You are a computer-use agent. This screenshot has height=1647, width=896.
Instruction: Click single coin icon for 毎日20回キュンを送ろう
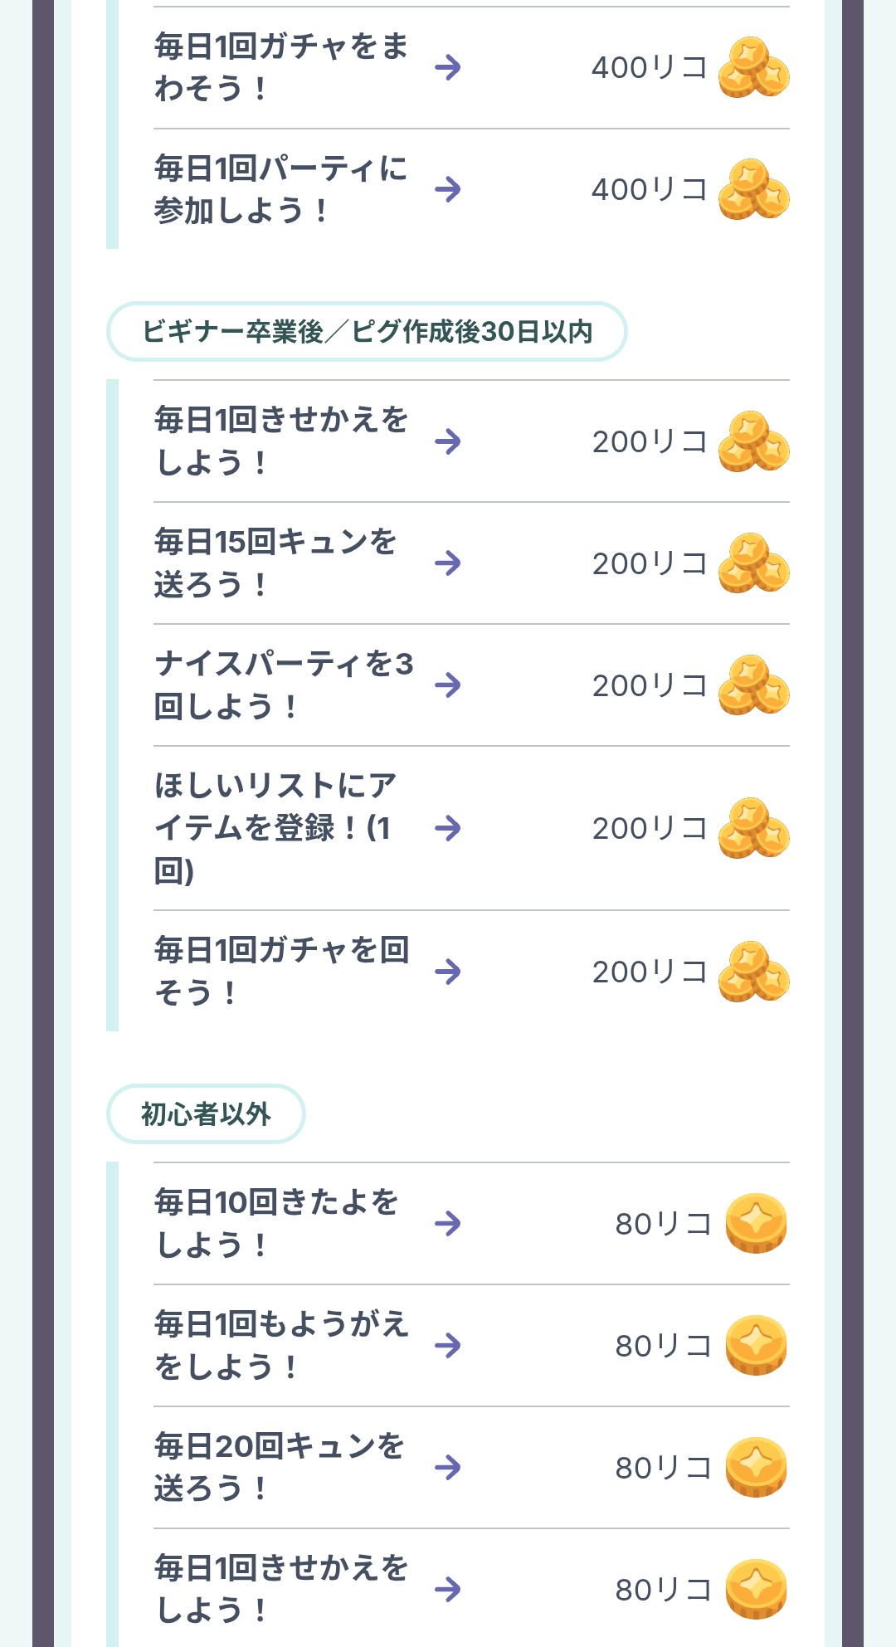pyautogui.click(x=756, y=1467)
